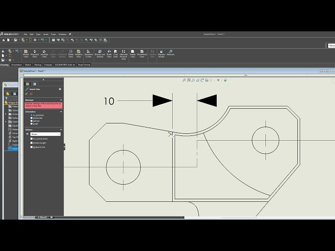Collapse the Options section
Image resolution: width=335 pixels, height=251 pixels.
61,130
